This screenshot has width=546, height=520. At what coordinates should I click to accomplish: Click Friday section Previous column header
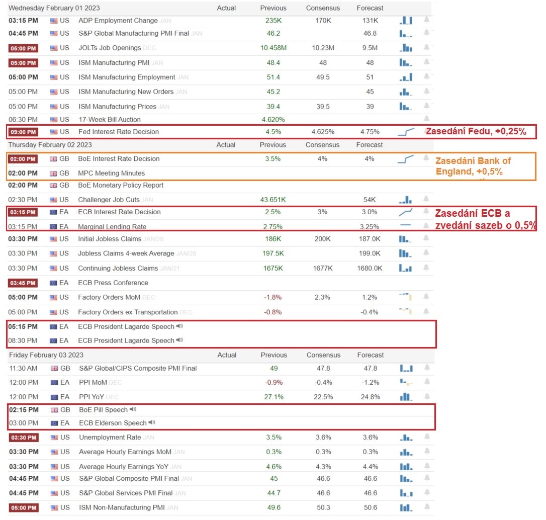[x=274, y=355]
